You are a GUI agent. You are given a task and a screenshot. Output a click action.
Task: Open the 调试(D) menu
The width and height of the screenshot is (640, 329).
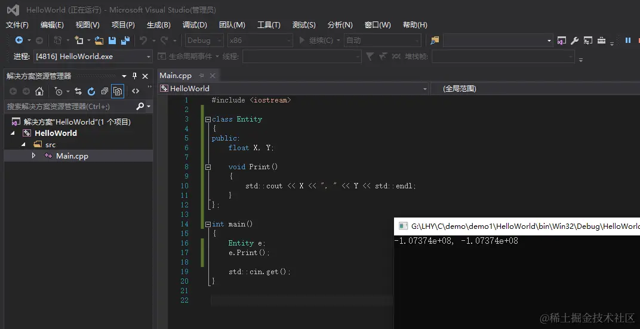(195, 25)
